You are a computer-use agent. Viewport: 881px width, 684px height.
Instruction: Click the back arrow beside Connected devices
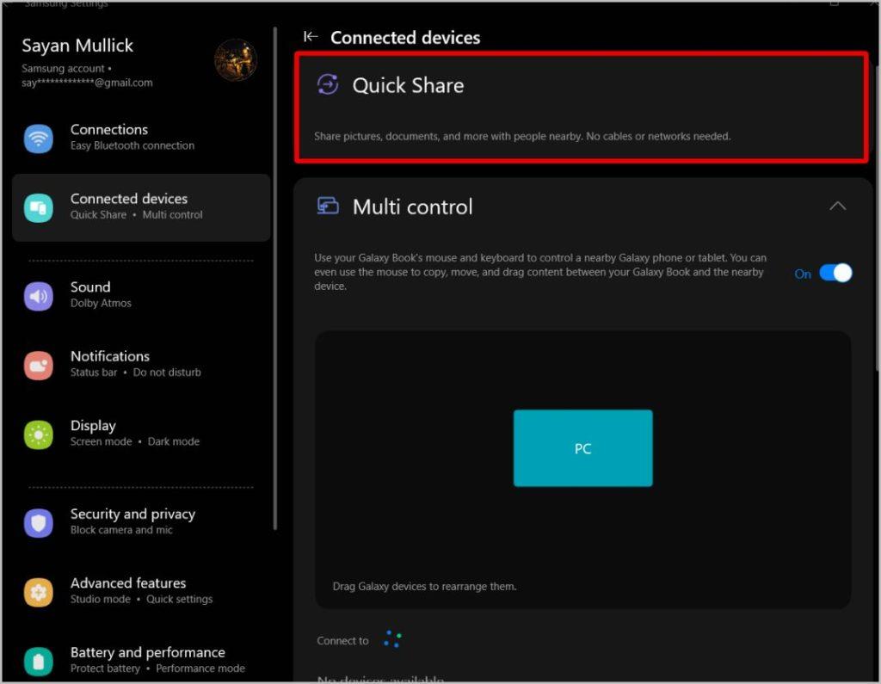[x=310, y=36]
